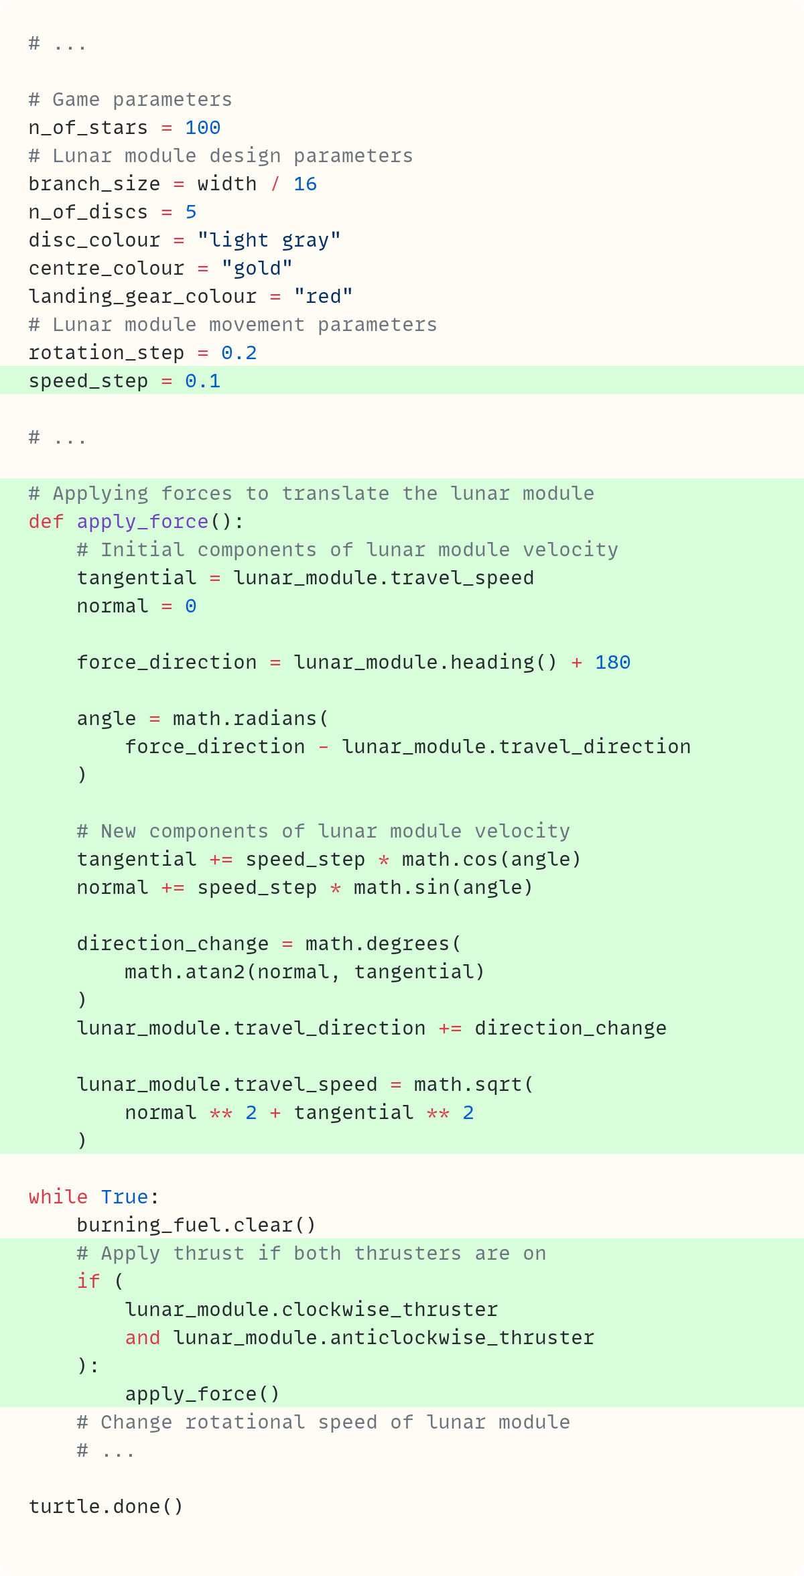Click the 'turtle.done()' line
Viewport: 804px width, 1576px height.
click(106, 1507)
